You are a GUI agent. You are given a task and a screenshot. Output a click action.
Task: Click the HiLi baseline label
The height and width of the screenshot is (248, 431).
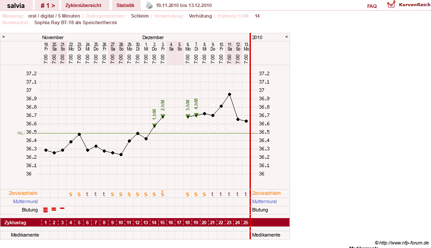pos(21,133)
